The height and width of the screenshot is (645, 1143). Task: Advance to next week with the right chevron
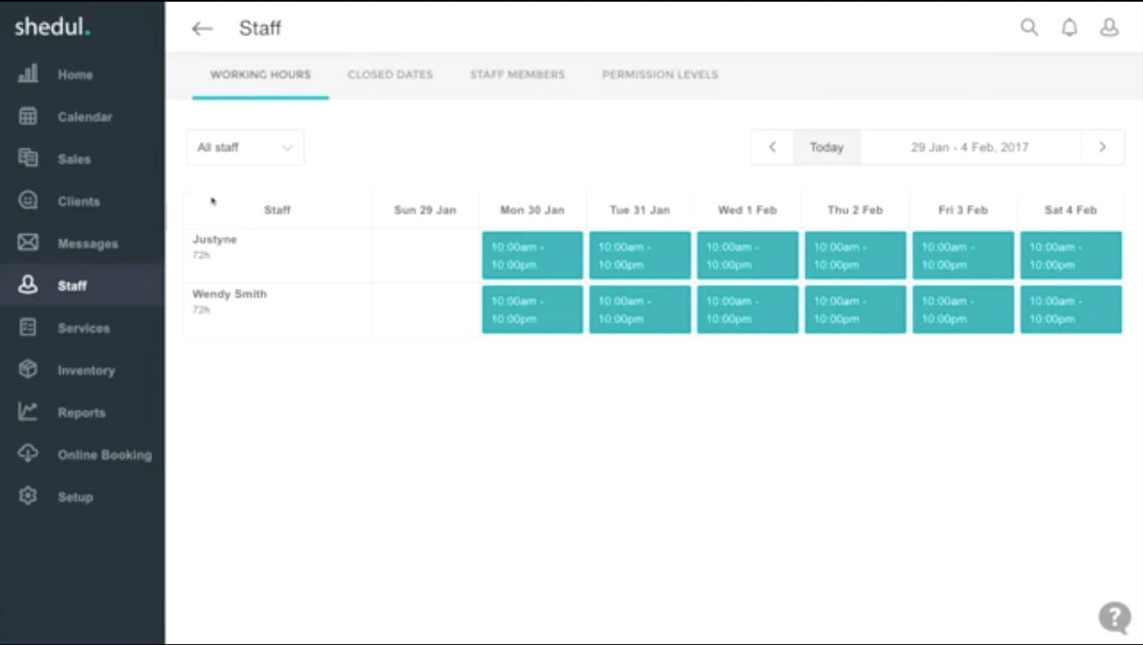(1102, 146)
